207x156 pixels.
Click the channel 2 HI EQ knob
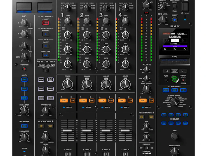pyautogui.click(x=87, y=35)
